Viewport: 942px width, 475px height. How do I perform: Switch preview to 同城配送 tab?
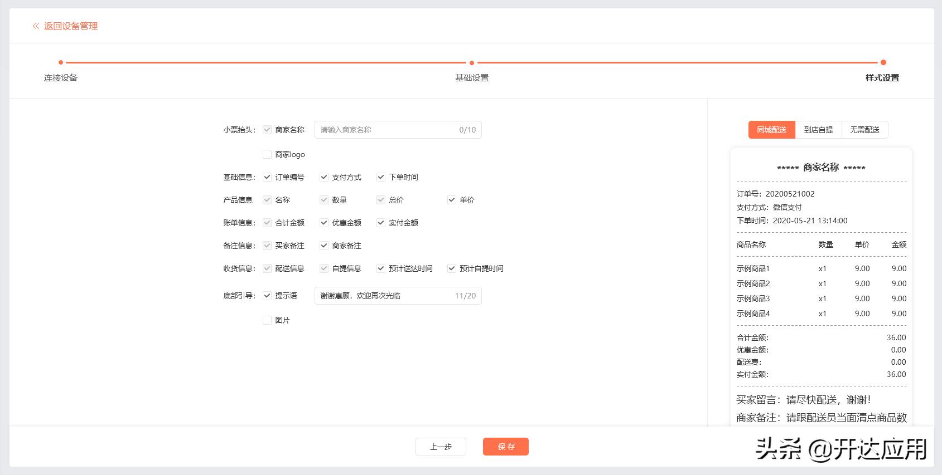tap(772, 130)
